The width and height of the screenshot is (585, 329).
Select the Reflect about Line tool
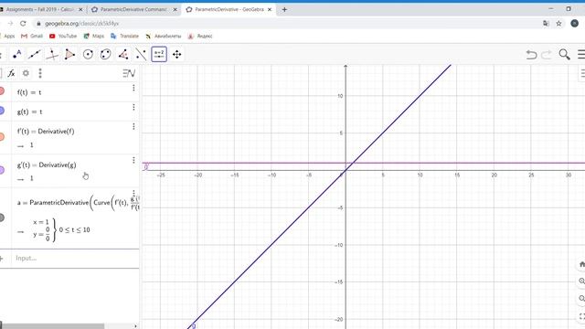point(141,55)
